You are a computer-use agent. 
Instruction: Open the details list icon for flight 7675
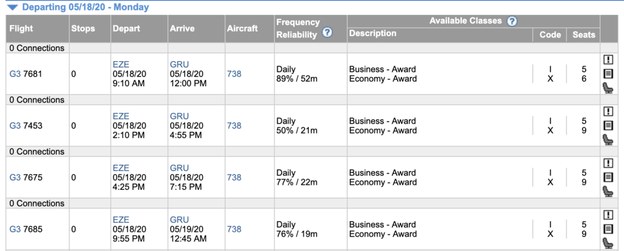point(608,177)
